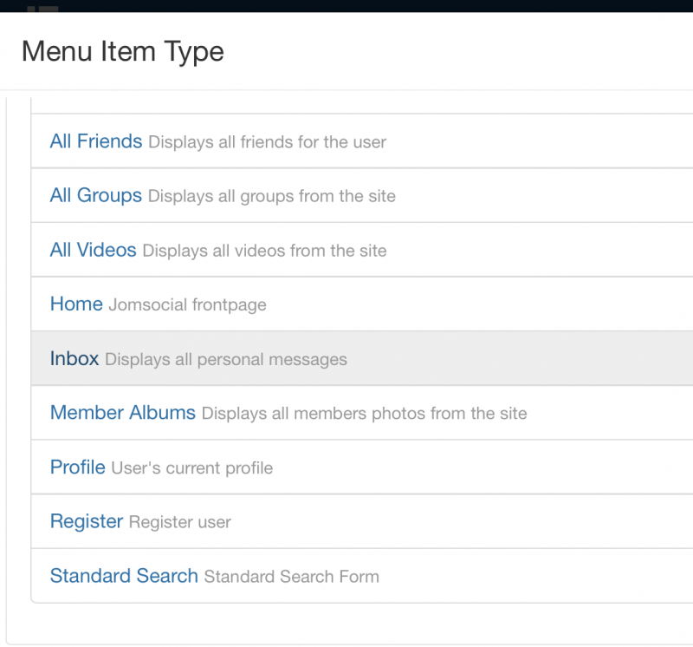Image resolution: width=693 pixels, height=647 pixels.
Task: Choose the All Groups link
Action: tap(96, 196)
